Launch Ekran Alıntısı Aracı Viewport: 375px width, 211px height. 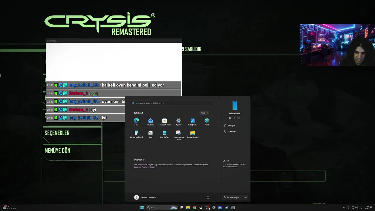tap(179, 135)
